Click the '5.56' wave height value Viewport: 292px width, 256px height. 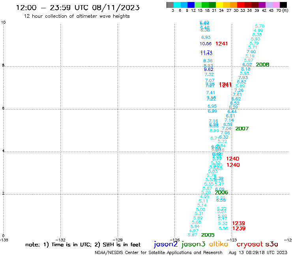(x=223, y=228)
